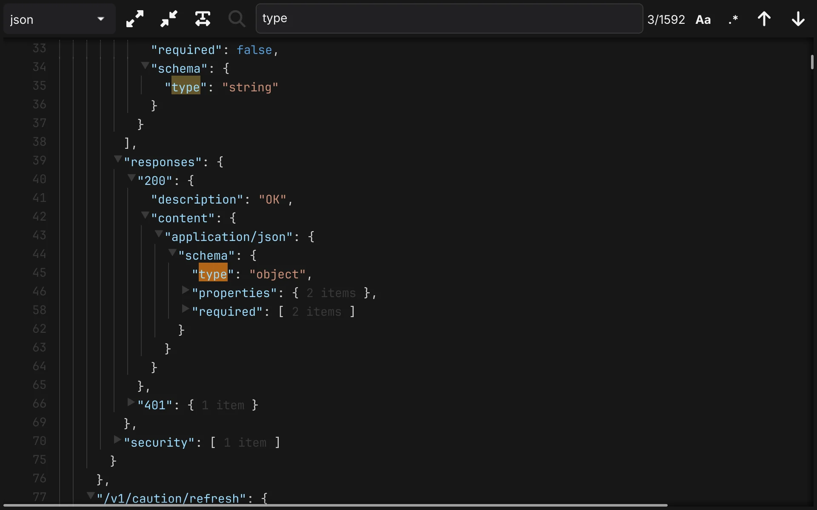Toggle word wrap icon
This screenshot has height=510, width=817.
(203, 19)
